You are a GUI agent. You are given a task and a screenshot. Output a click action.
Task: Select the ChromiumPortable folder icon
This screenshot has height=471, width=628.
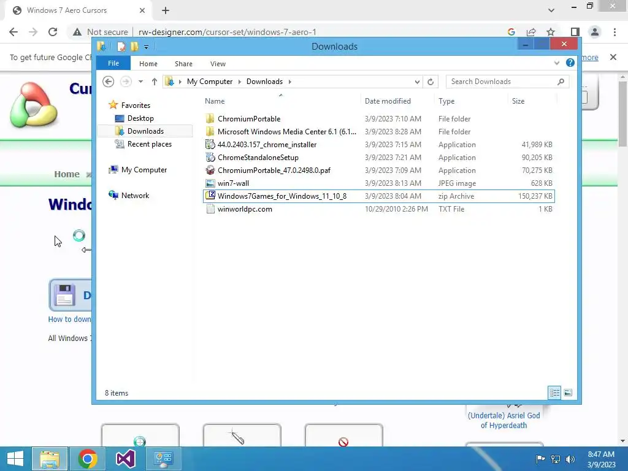click(x=210, y=118)
